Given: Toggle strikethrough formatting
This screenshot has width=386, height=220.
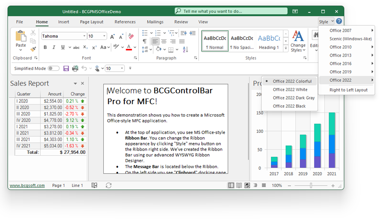Looking at the screenshot, I should (x=76, y=47).
